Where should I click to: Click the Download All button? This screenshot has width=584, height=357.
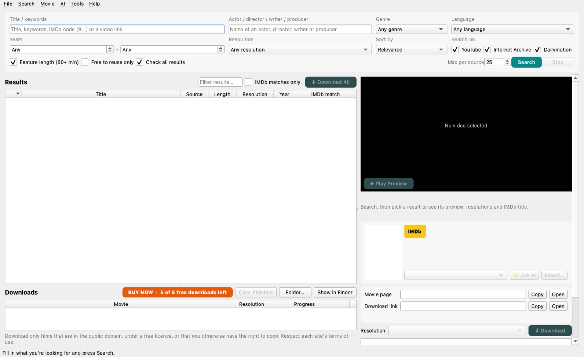click(x=331, y=82)
